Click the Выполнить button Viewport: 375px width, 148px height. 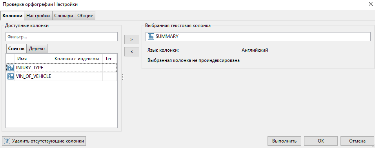285,141
